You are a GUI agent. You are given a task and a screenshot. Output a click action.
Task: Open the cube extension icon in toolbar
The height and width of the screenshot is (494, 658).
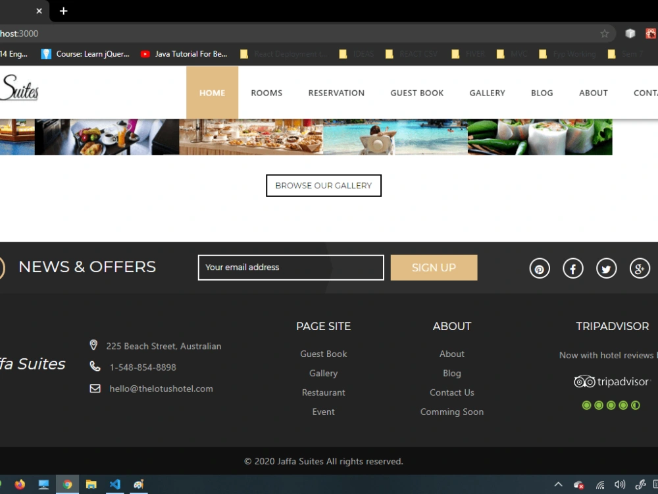[630, 34]
